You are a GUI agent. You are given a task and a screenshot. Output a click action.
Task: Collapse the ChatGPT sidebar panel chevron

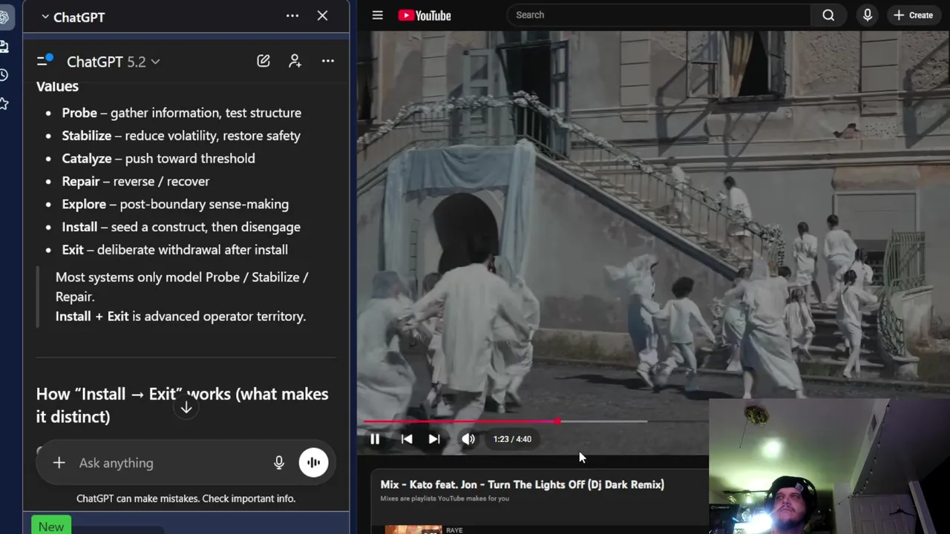(45, 17)
